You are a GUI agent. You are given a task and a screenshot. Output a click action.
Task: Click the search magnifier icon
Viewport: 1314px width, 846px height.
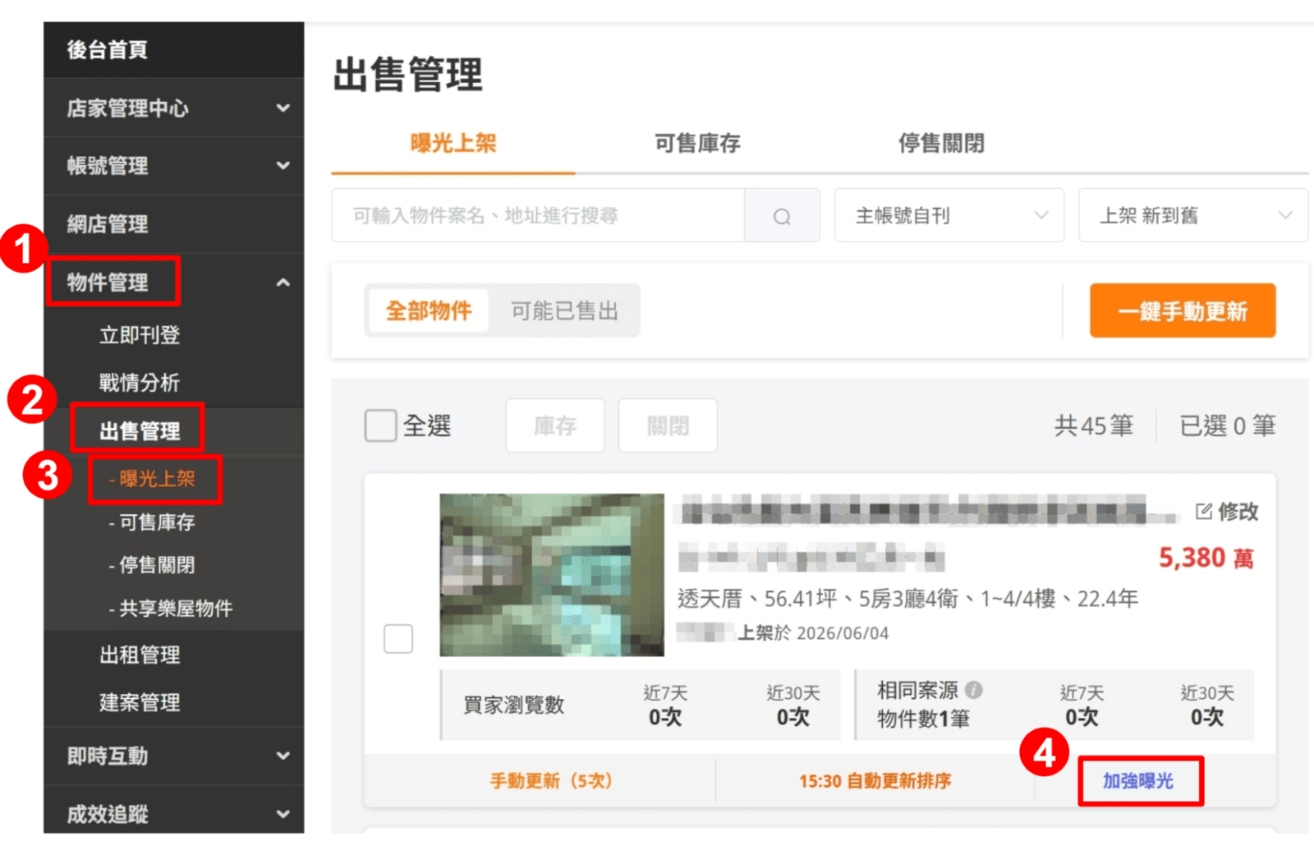(x=782, y=216)
